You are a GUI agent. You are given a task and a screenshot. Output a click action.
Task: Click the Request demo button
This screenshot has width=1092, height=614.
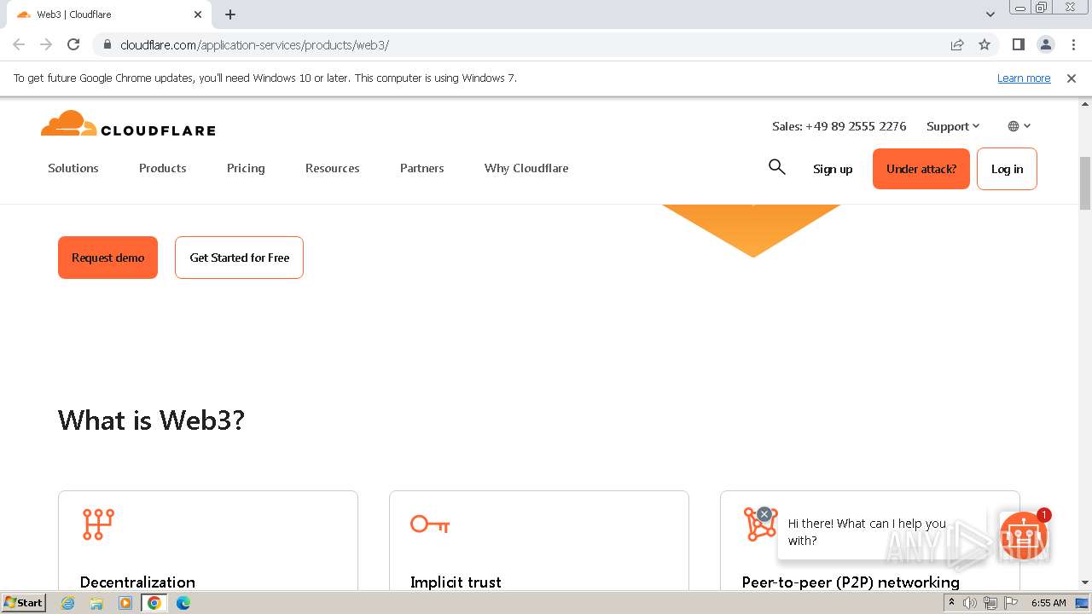coord(107,258)
